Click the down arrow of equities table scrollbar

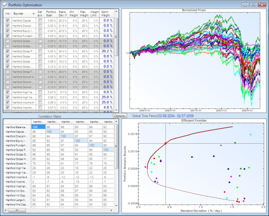116,110
